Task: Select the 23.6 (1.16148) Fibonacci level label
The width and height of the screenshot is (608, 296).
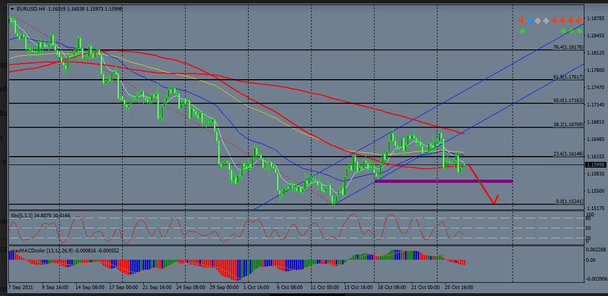Action: tap(568, 154)
